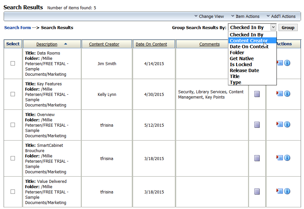Open SmartCabinet Brouchure with the red arrow icon
The image size is (304, 209).
(x=280, y=158)
